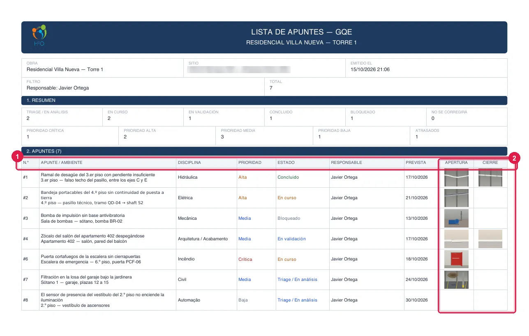Open the garage photo for item #7
529x336 pixels.
(x=456, y=280)
